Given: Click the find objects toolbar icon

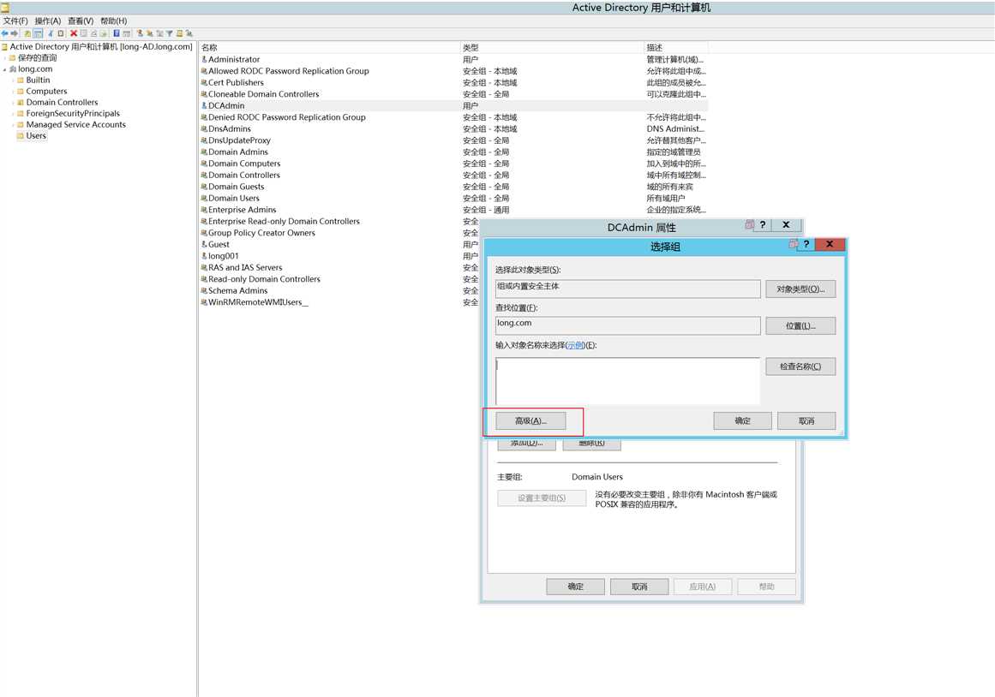Looking at the screenshot, I should (x=180, y=33).
